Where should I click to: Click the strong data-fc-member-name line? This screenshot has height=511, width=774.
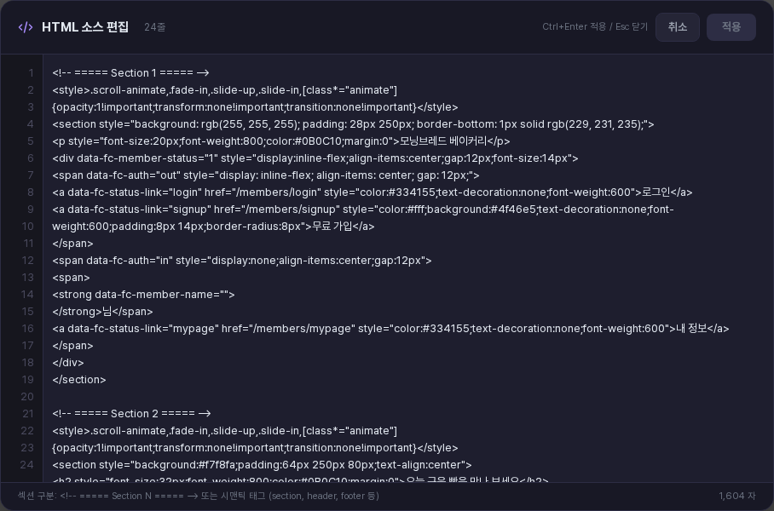(144, 295)
